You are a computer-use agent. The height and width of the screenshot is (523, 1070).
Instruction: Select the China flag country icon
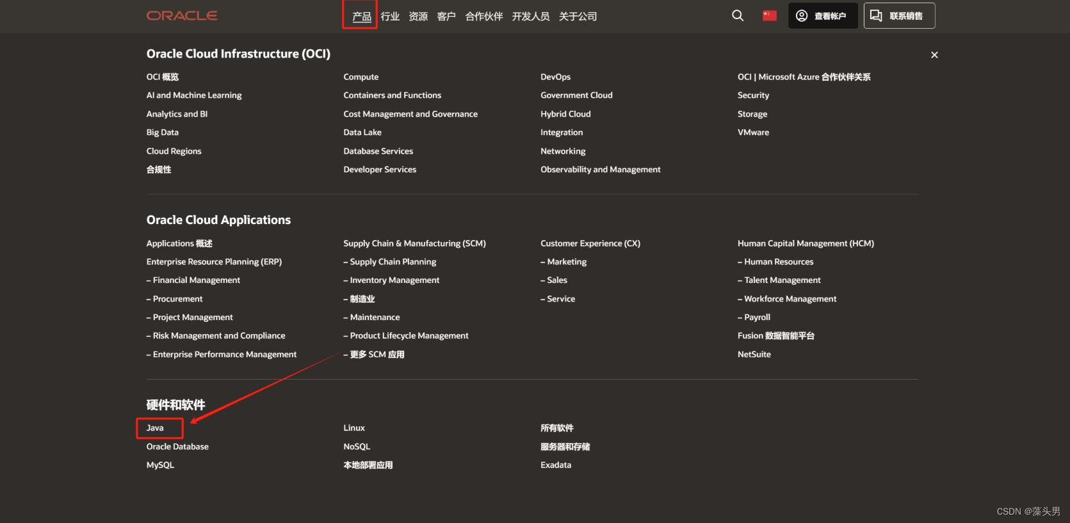(x=770, y=15)
